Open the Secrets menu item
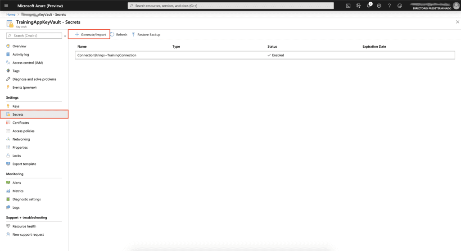The height and width of the screenshot is (251, 461). coord(34,114)
